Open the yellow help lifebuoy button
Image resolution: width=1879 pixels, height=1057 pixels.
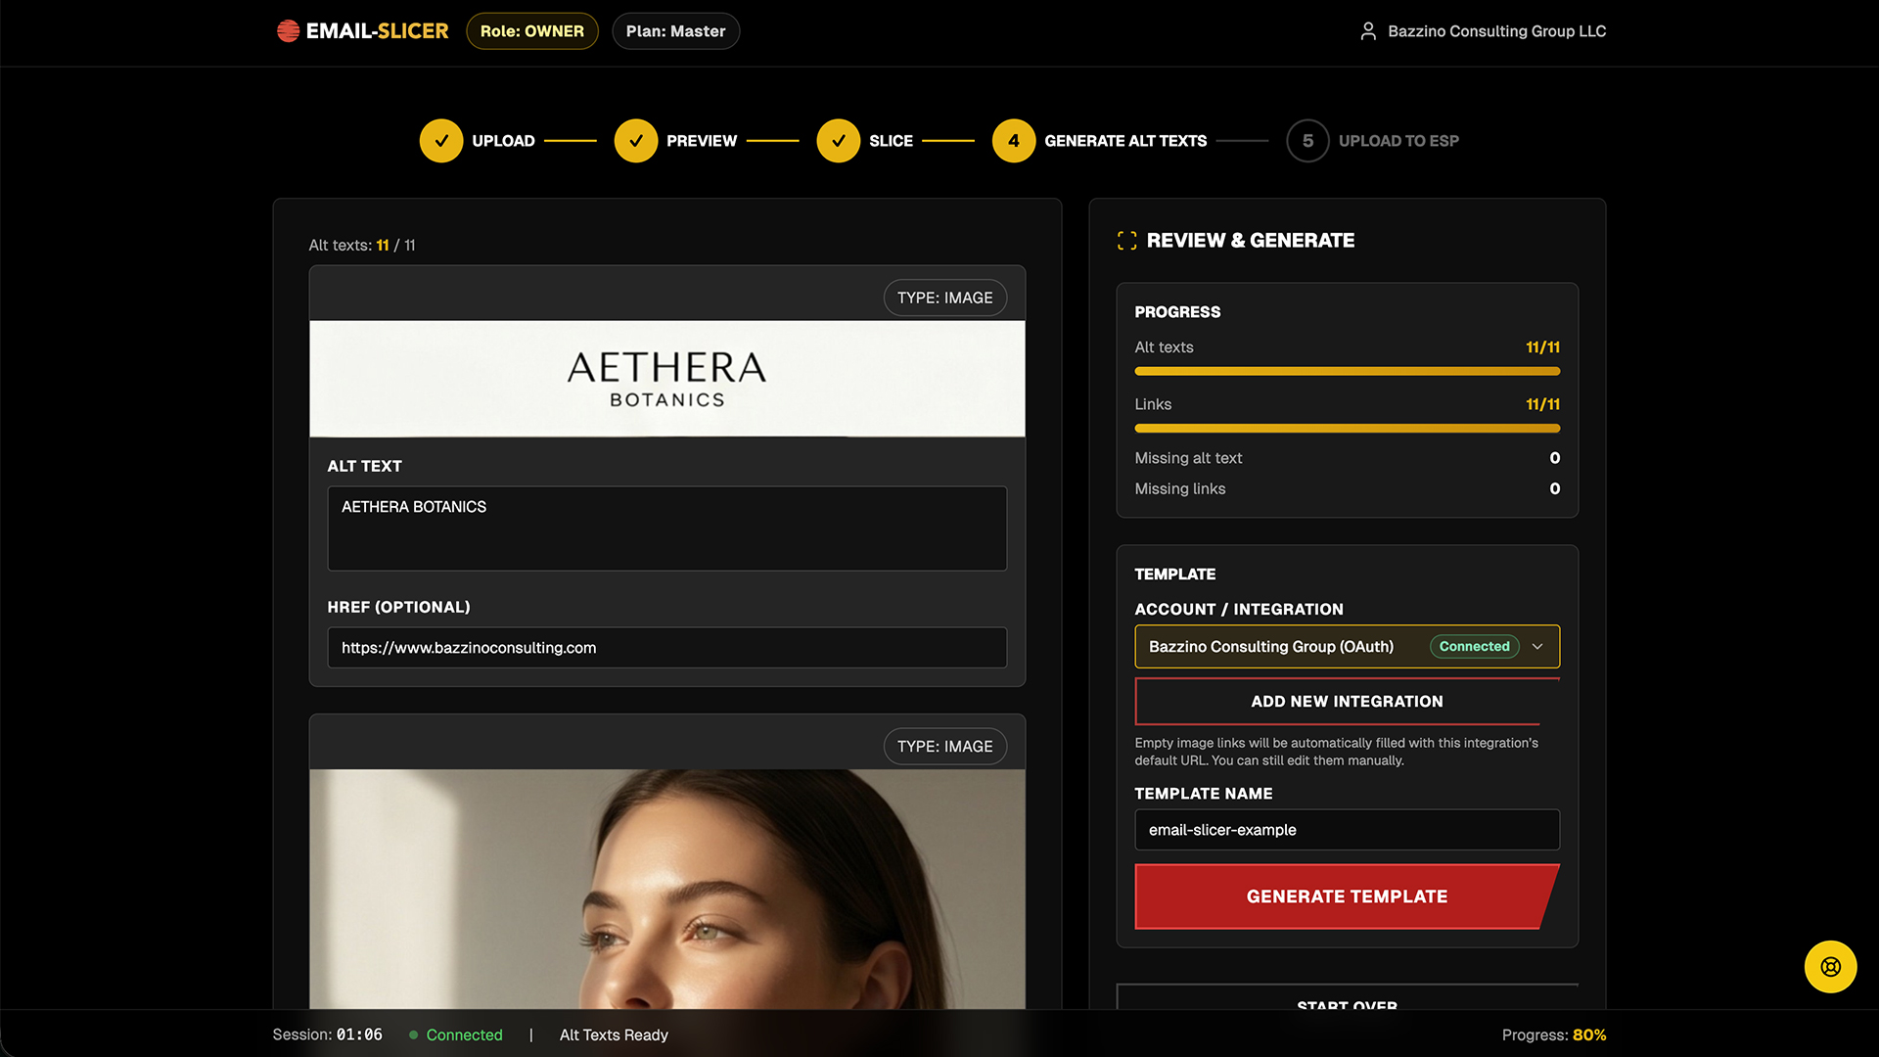click(1830, 967)
